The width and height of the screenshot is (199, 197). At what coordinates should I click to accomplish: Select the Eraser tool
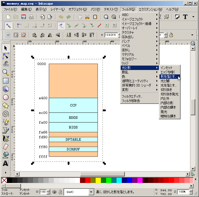[5, 147]
